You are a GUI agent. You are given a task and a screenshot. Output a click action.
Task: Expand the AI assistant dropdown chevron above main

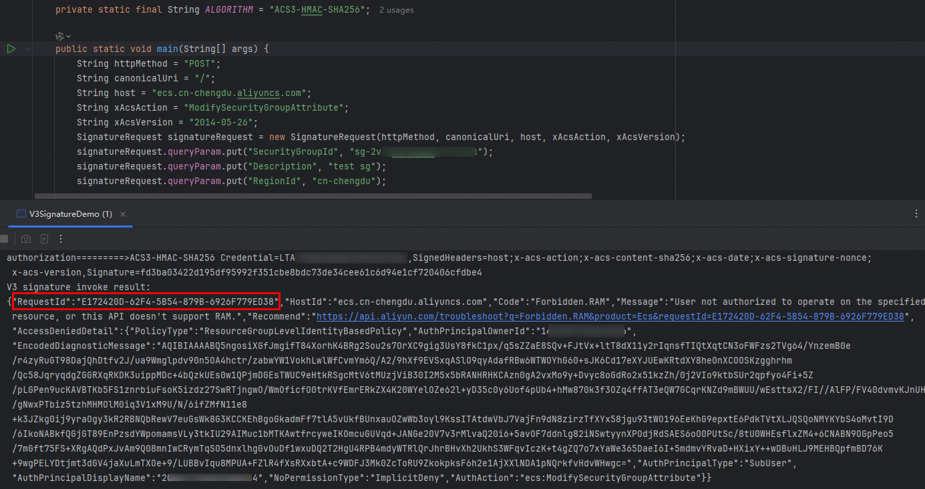[x=68, y=36]
